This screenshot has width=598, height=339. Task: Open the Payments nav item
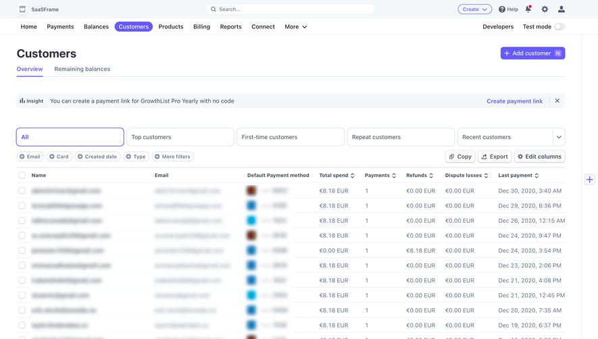(60, 27)
